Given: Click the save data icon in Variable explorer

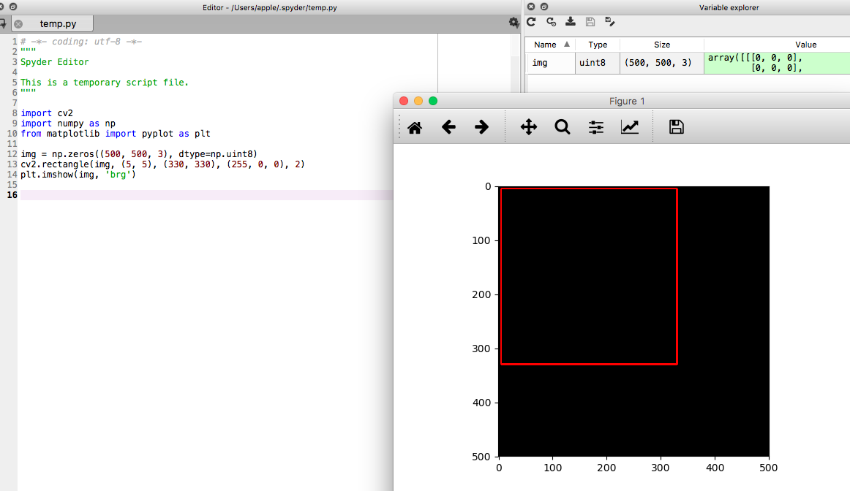Looking at the screenshot, I should 590,22.
